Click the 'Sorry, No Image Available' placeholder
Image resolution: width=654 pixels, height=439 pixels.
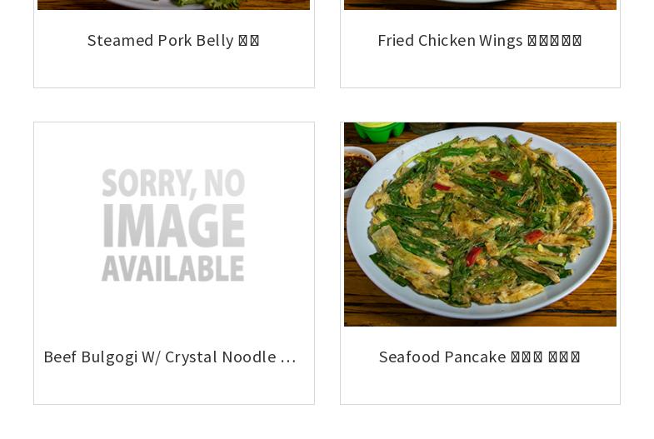pos(173,224)
